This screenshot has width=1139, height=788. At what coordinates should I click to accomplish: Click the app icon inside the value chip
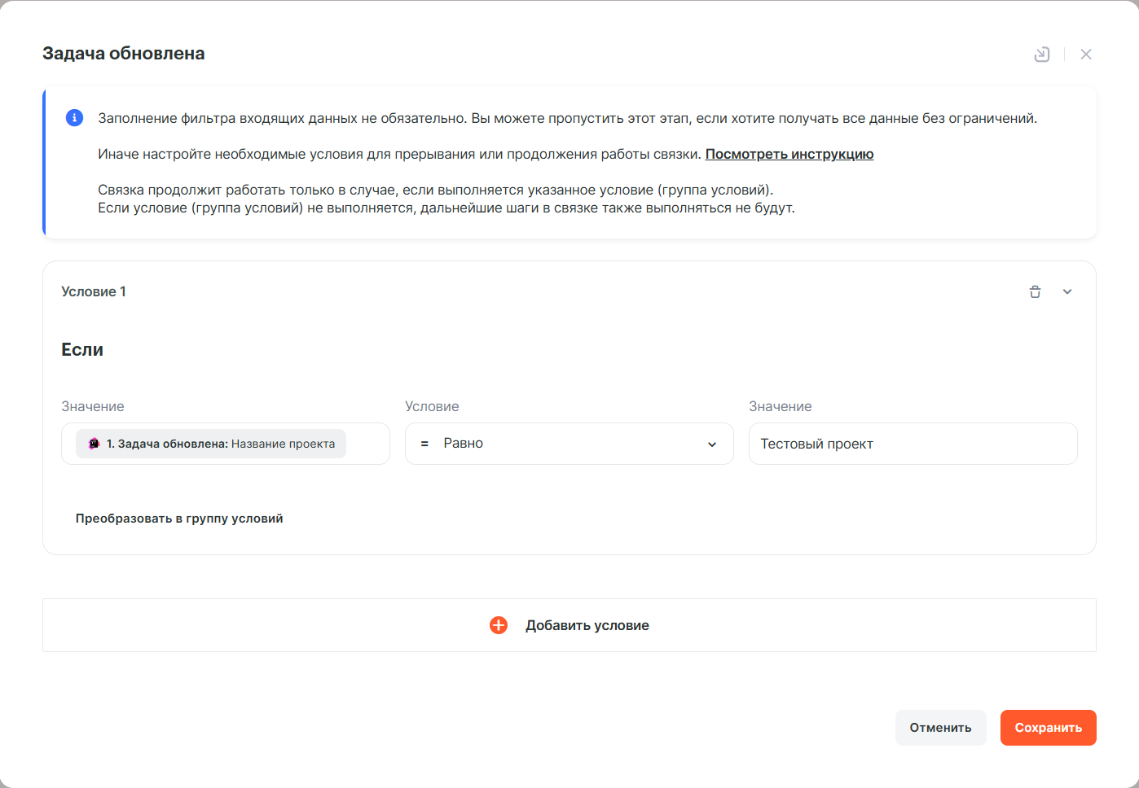pos(94,444)
